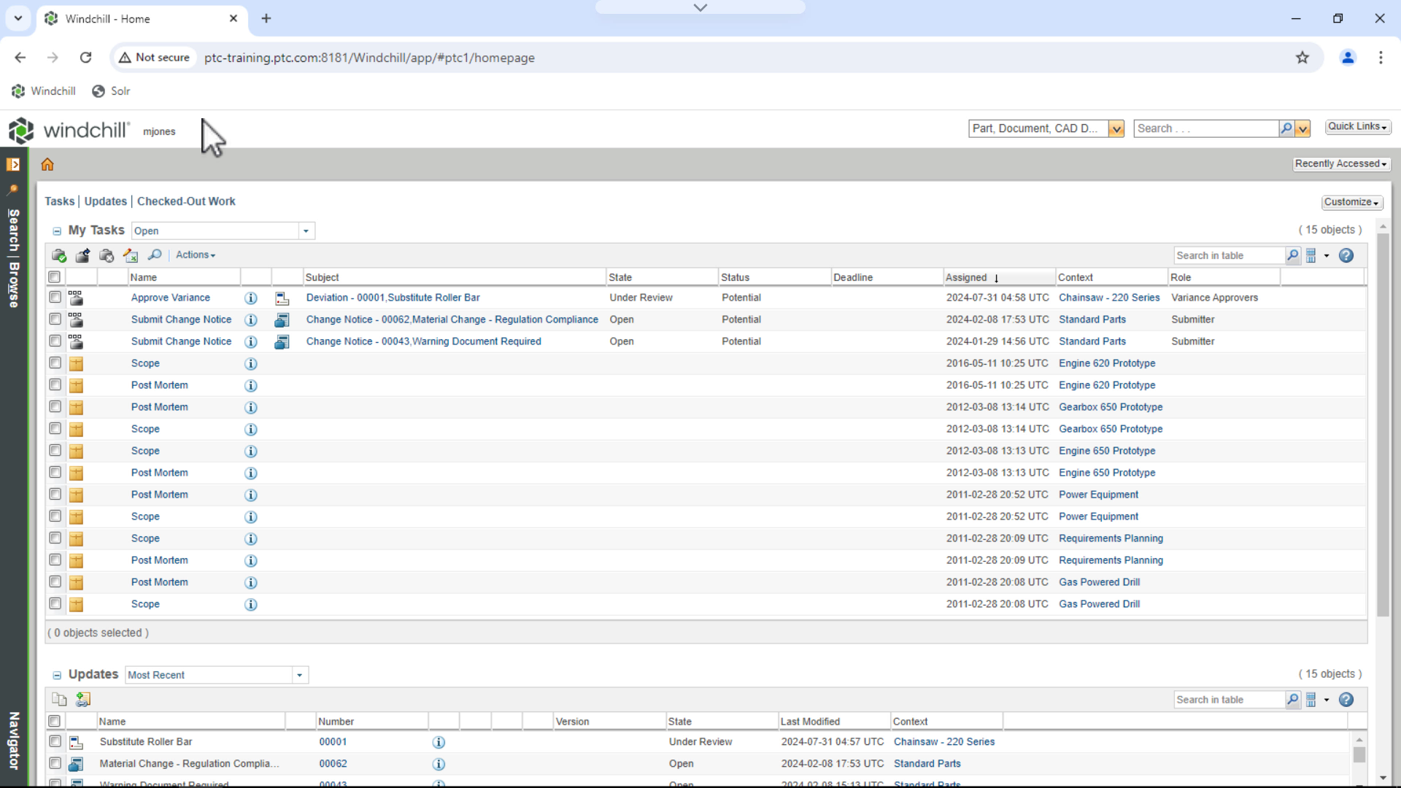Image resolution: width=1401 pixels, height=788 pixels.
Task: Open help for the Updates table
Action: pyautogui.click(x=1346, y=700)
